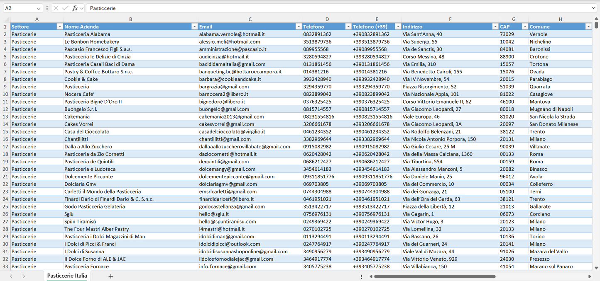
Task: Select all cells via the corner triangle
Action: pyautogui.click(x=6, y=19)
